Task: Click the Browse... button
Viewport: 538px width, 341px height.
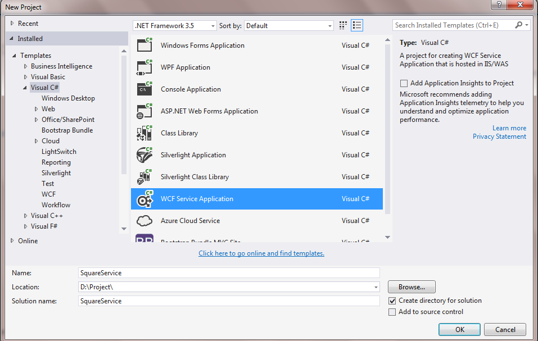Action: pos(412,287)
